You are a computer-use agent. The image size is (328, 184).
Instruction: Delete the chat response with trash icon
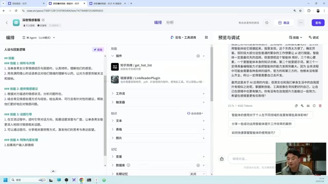[320, 106]
